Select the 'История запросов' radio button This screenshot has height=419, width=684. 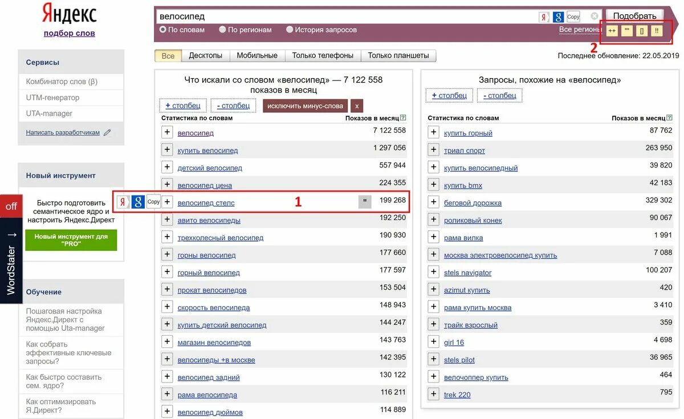click(x=290, y=30)
